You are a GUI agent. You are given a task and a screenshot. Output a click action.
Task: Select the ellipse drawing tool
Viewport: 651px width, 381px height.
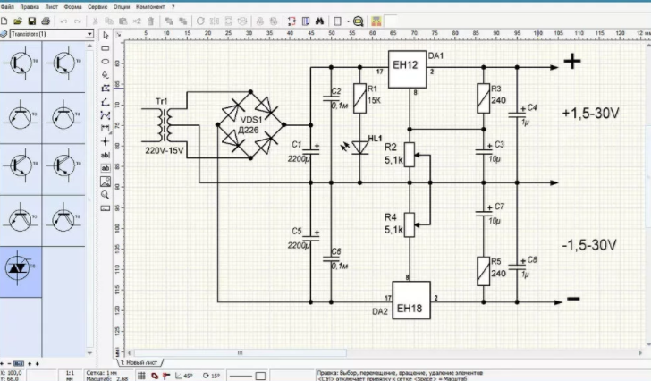pyautogui.click(x=106, y=62)
